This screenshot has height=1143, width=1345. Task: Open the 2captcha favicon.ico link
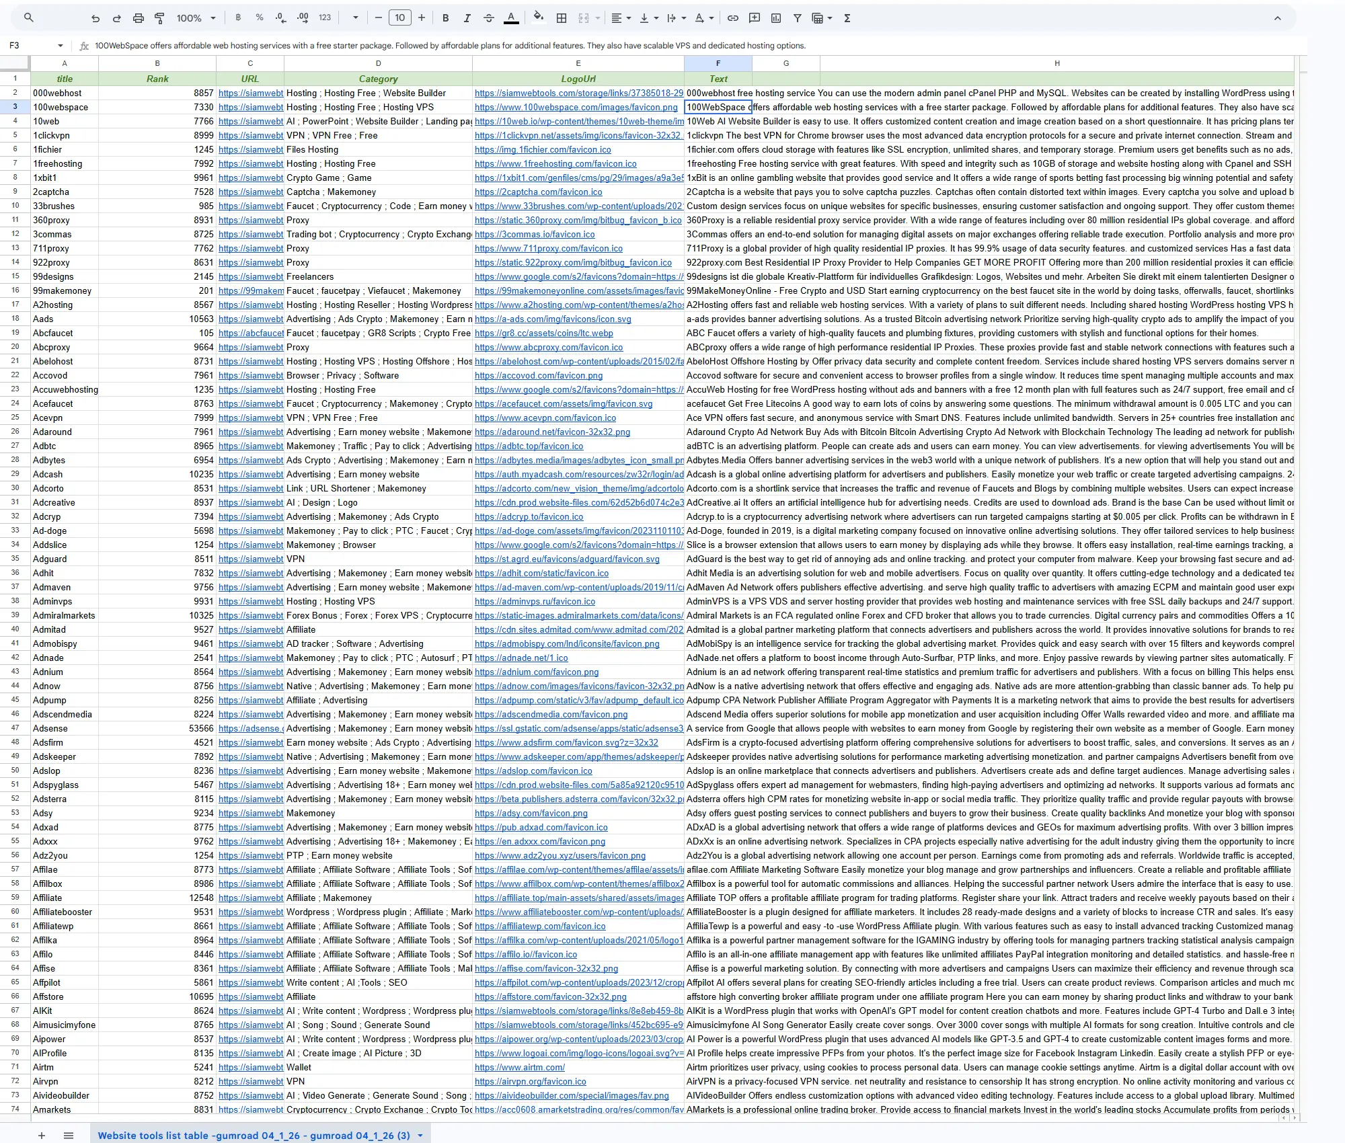pos(538,192)
